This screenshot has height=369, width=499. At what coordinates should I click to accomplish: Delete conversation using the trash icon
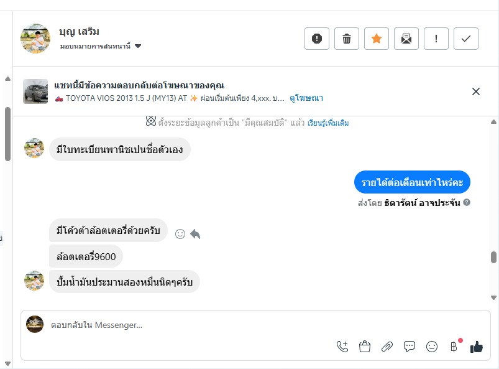[x=347, y=39]
